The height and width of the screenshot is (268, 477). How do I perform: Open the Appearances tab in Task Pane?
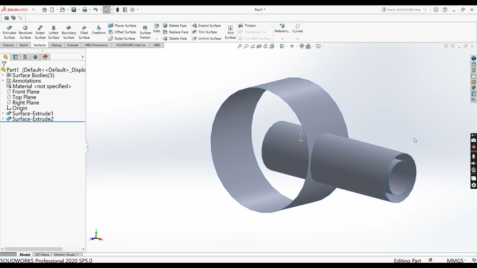(x=474, y=88)
